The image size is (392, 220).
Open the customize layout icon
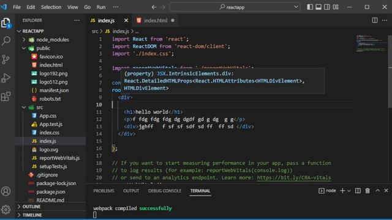(336, 7)
